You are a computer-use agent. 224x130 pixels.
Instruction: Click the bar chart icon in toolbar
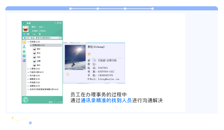pyautogui.click(x=34, y=34)
